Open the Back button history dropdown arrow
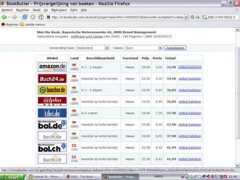 pyautogui.click(x=9, y=17)
